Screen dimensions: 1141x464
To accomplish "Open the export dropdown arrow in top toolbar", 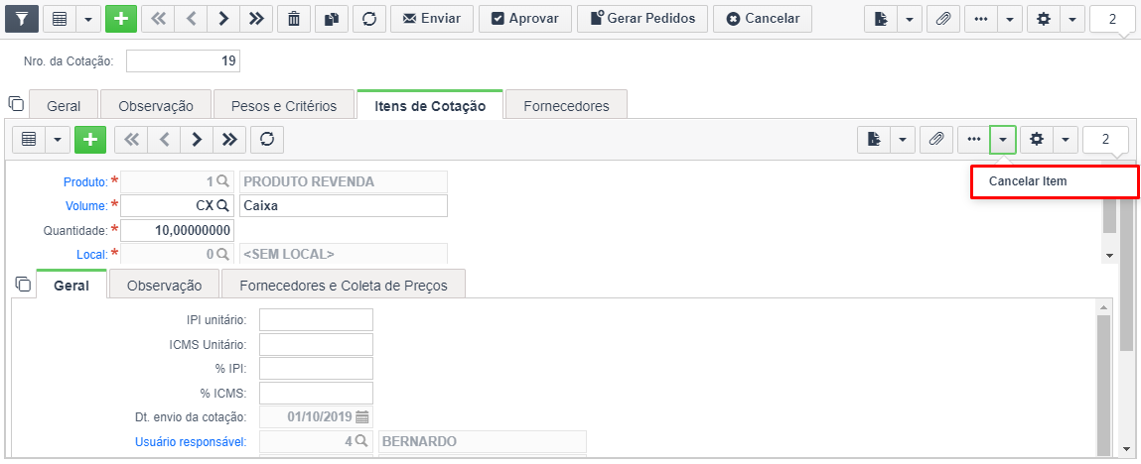I will 910,19.
